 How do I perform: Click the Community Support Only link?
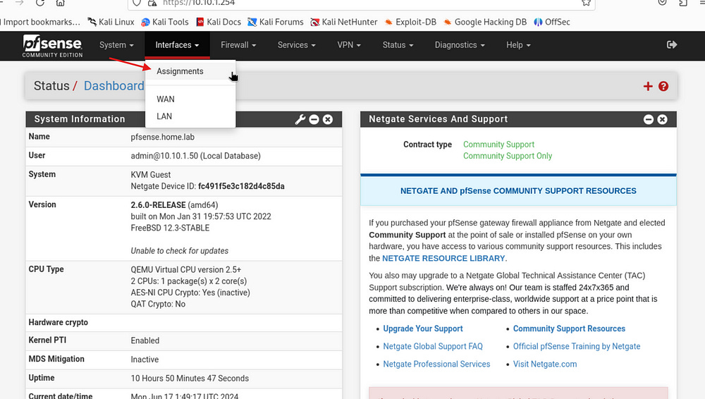pyautogui.click(x=508, y=156)
